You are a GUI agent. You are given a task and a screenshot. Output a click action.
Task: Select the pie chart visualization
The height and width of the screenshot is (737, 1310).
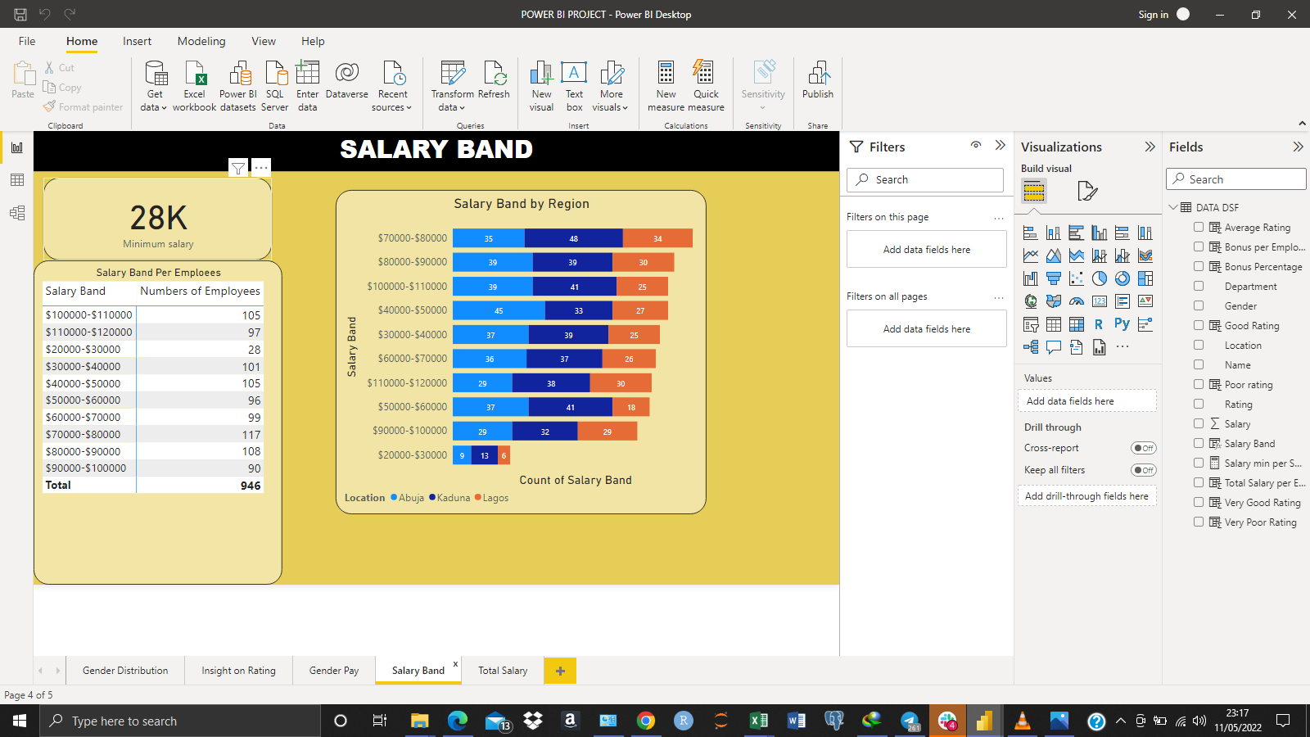(x=1100, y=278)
